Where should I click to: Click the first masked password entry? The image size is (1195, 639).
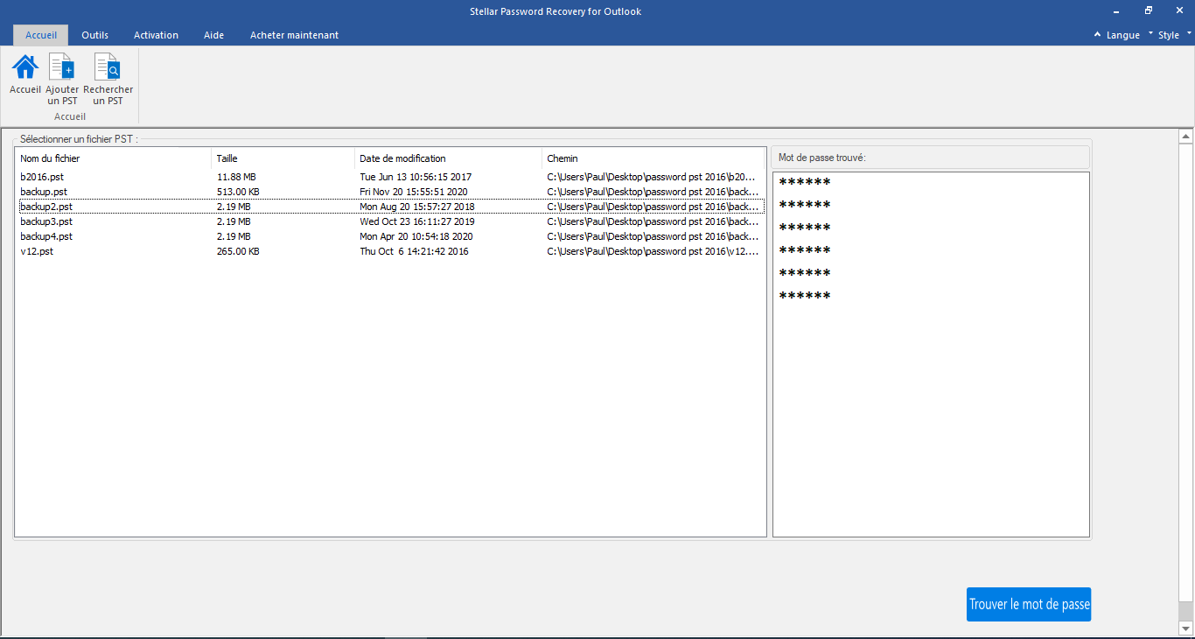804,182
